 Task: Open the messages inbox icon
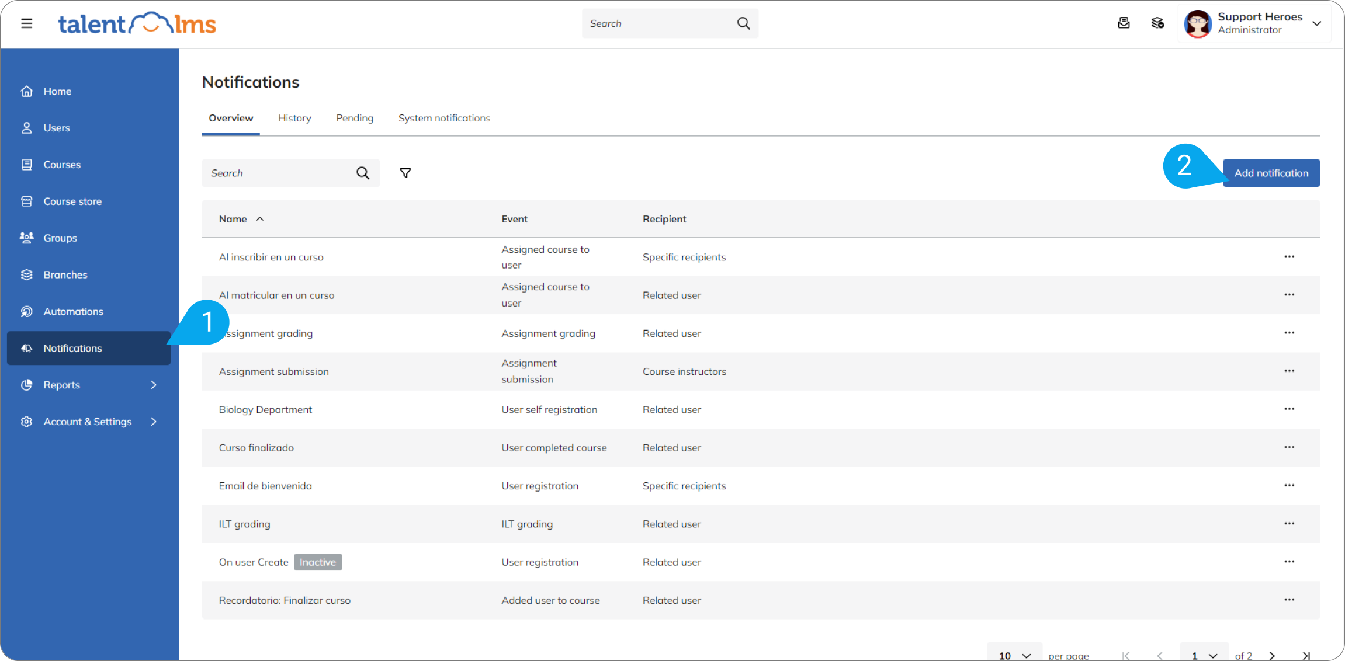click(x=1124, y=23)
